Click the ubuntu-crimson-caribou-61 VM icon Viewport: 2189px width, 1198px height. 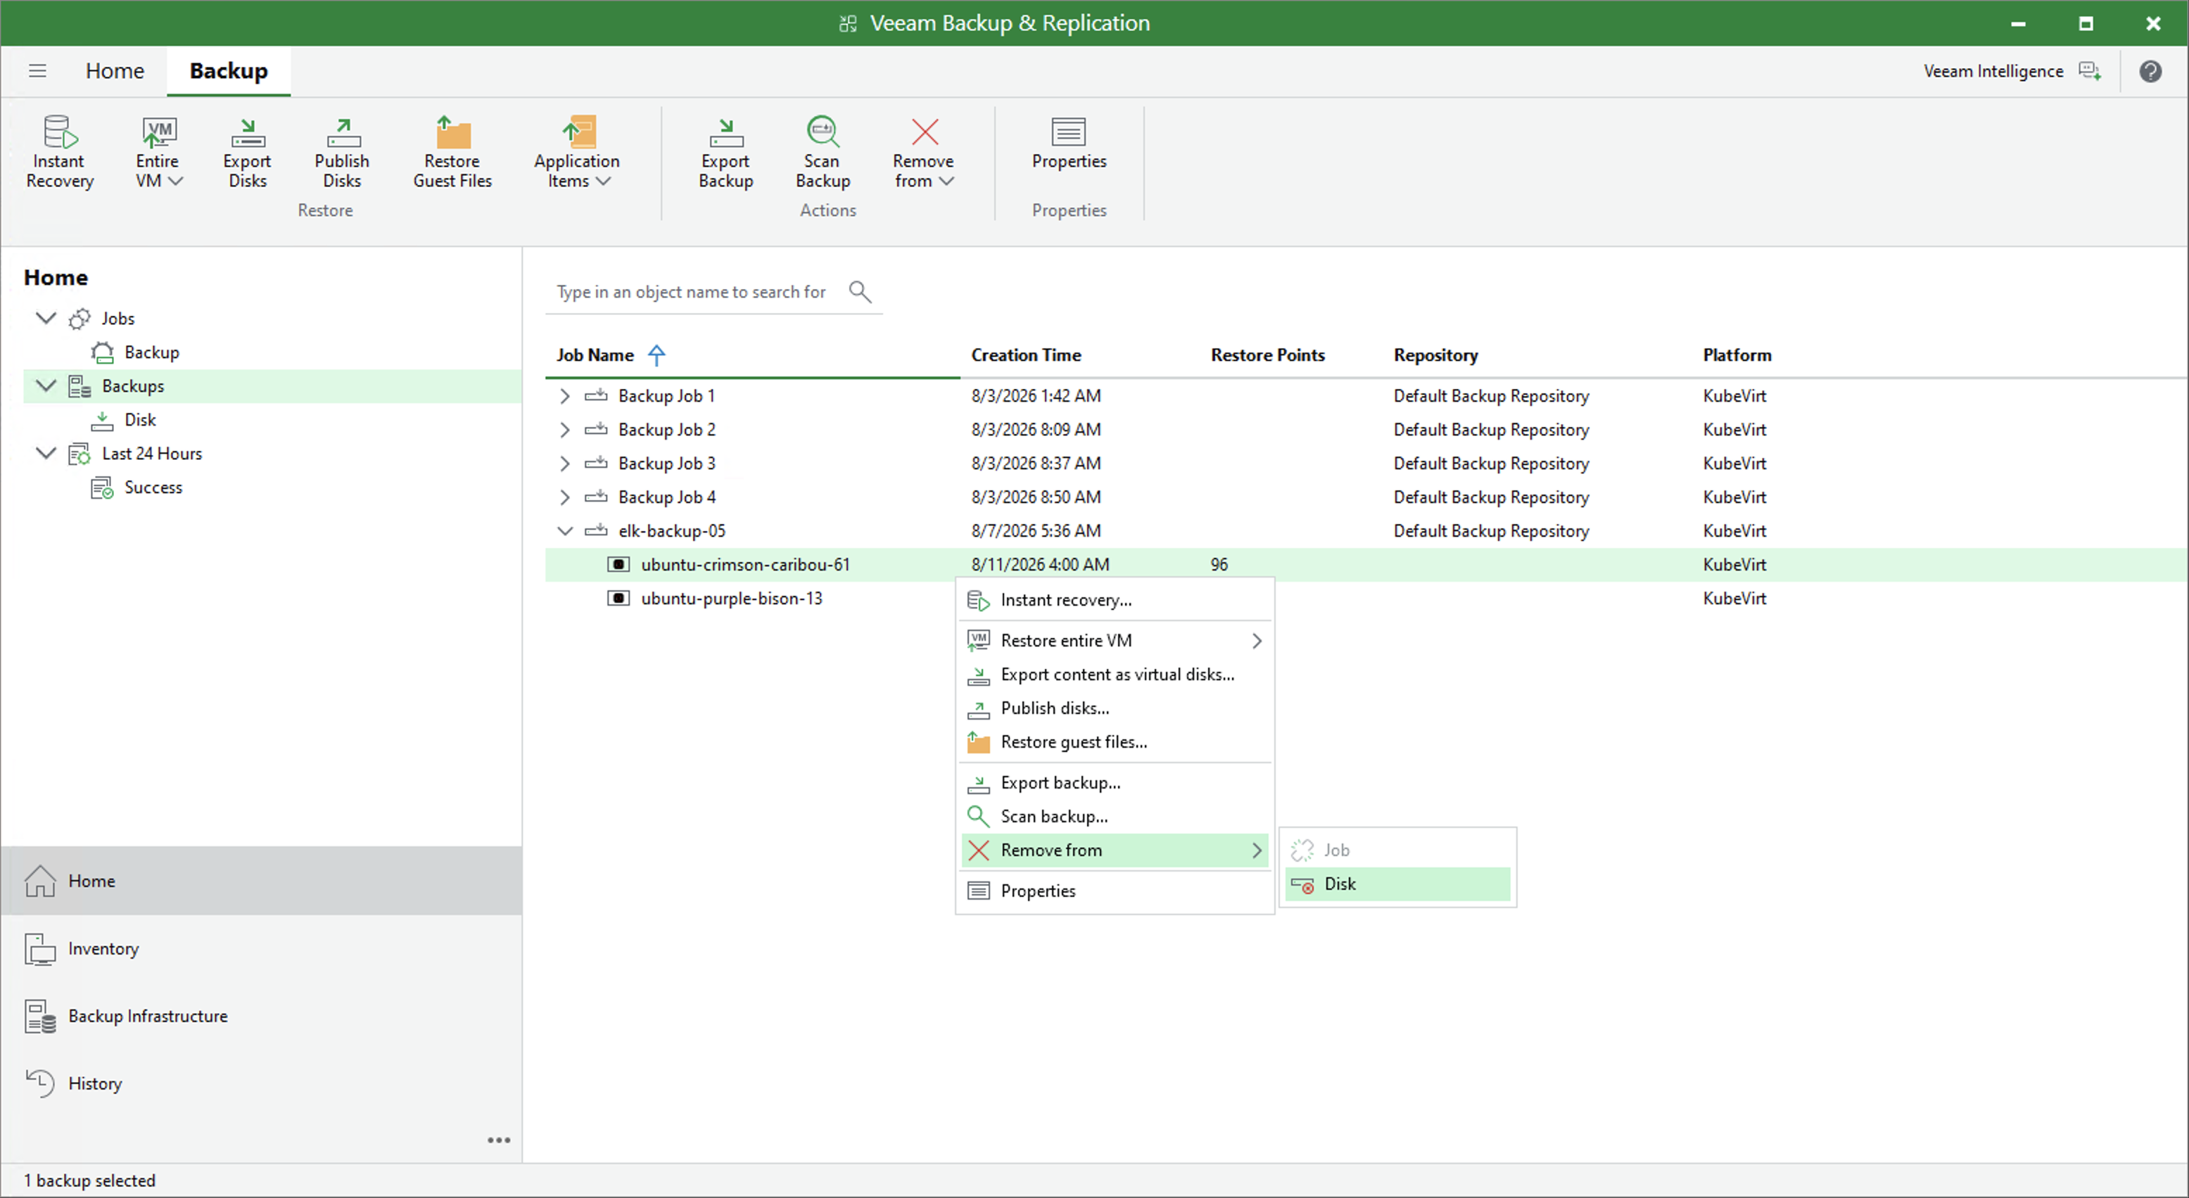pos(618,564)
